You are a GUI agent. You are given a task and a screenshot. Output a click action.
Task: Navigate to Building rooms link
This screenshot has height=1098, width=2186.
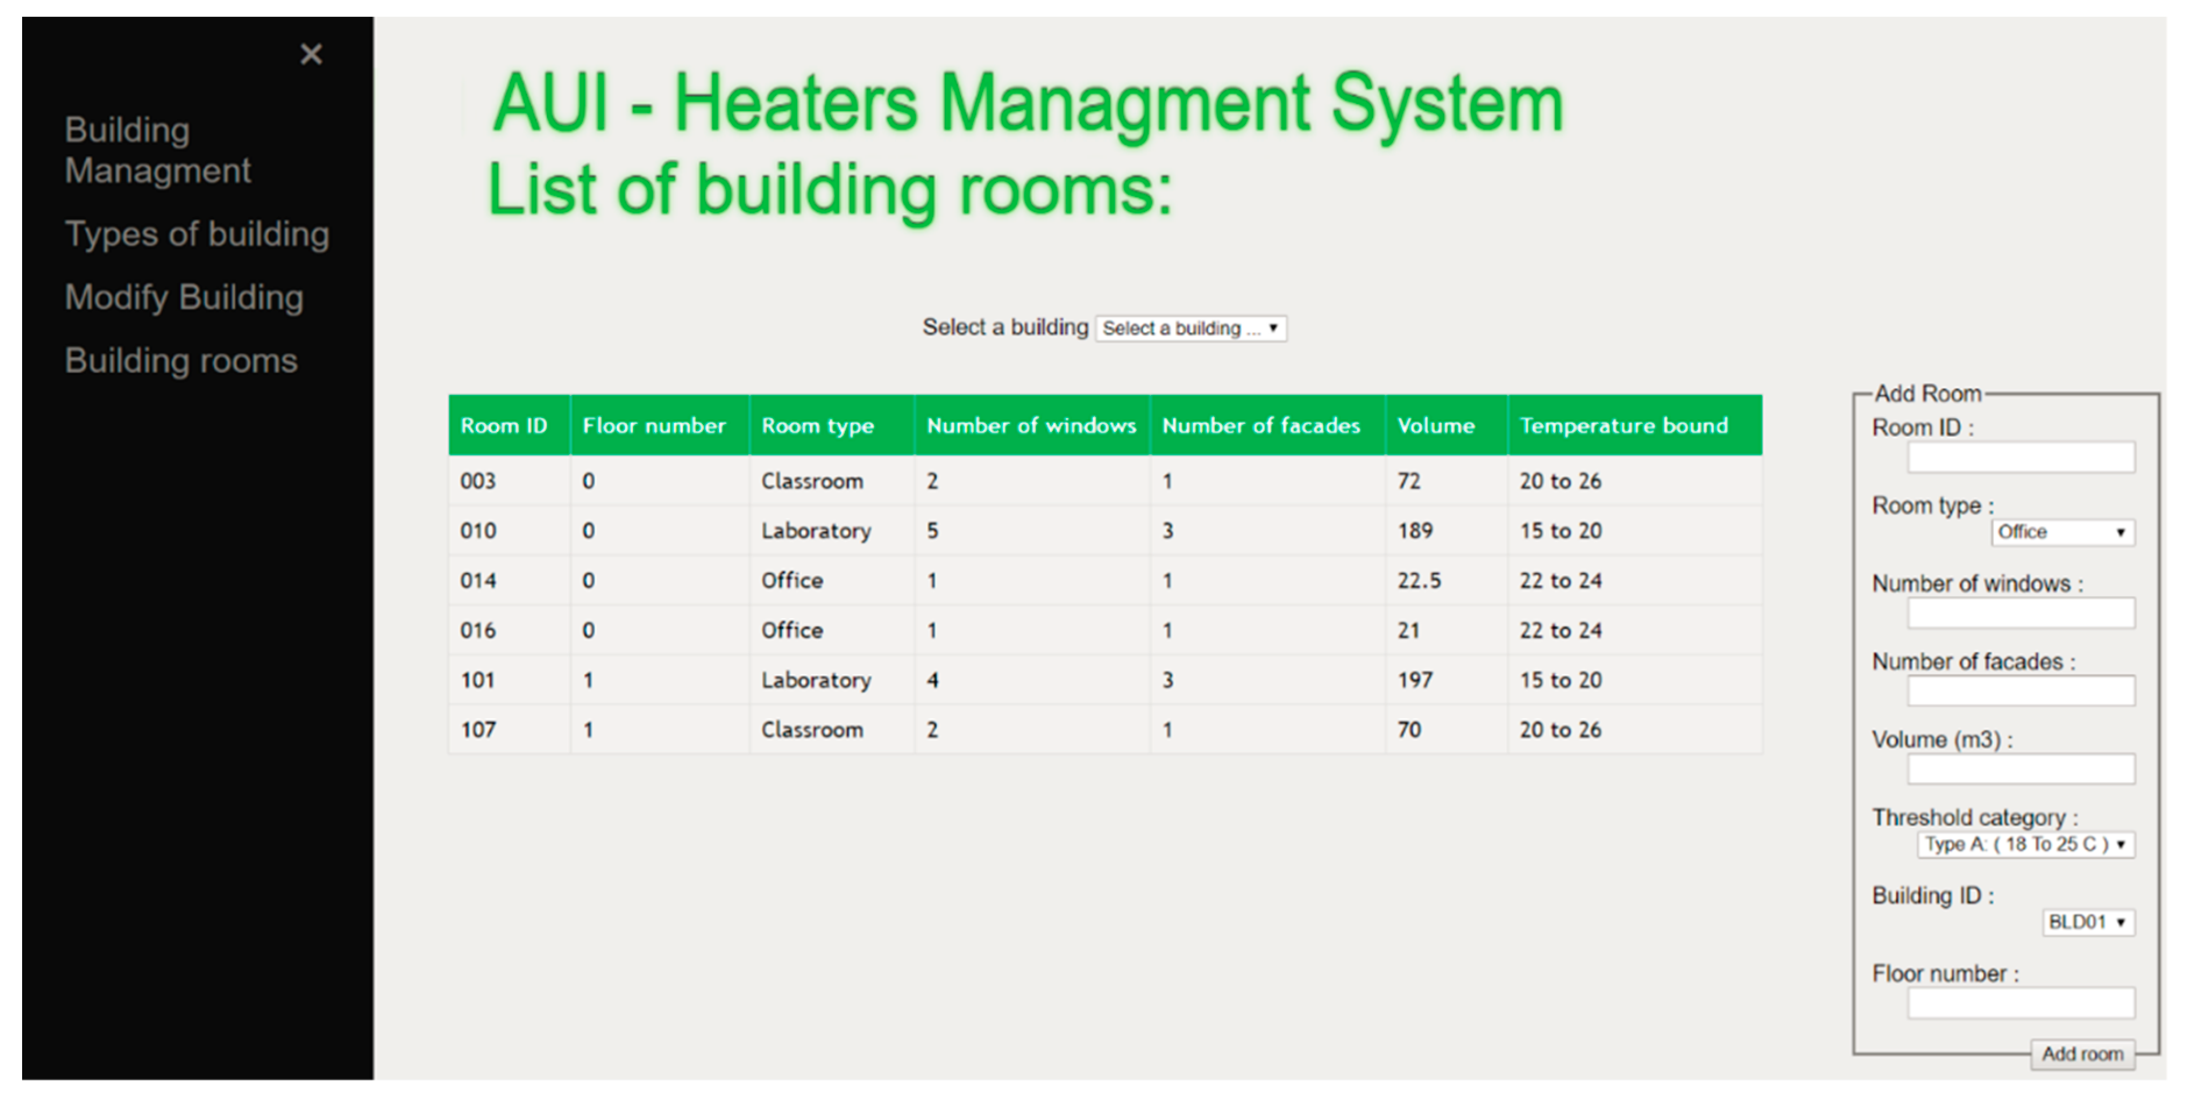(181, 361)
